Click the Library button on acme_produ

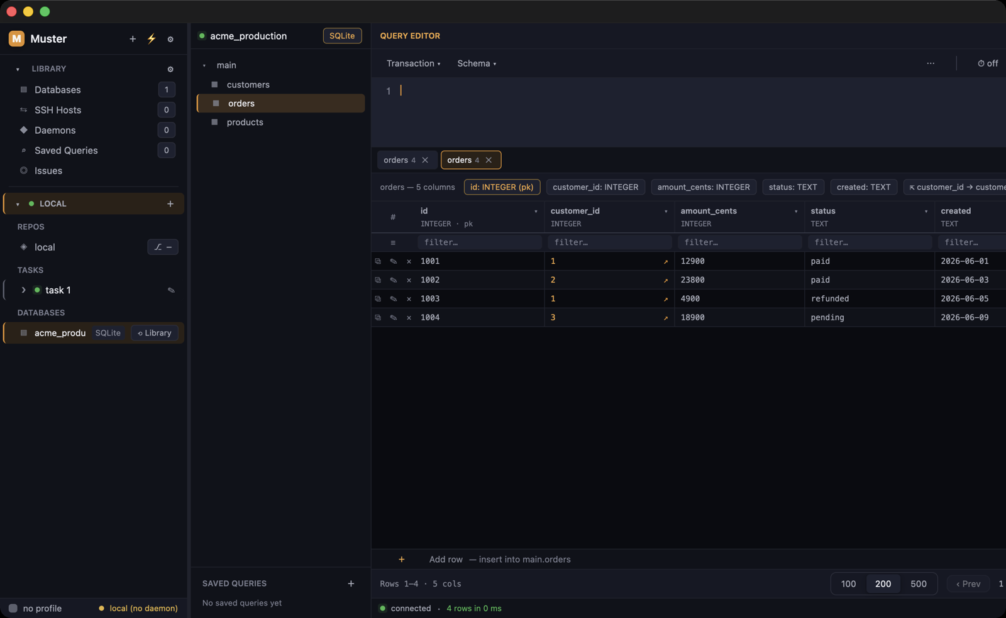click(155, 333)
